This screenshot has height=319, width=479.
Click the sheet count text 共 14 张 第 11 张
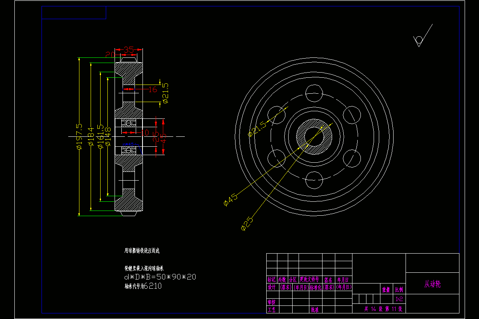384,309
